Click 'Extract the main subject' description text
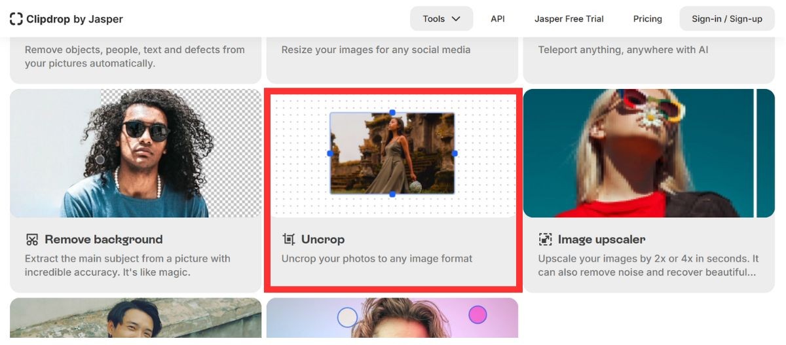786x345 pixels. [x=128, y=265]
